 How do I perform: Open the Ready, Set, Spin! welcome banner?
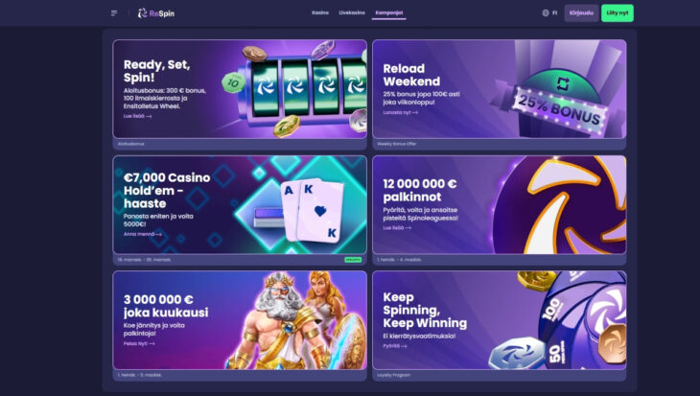[240, 89]
